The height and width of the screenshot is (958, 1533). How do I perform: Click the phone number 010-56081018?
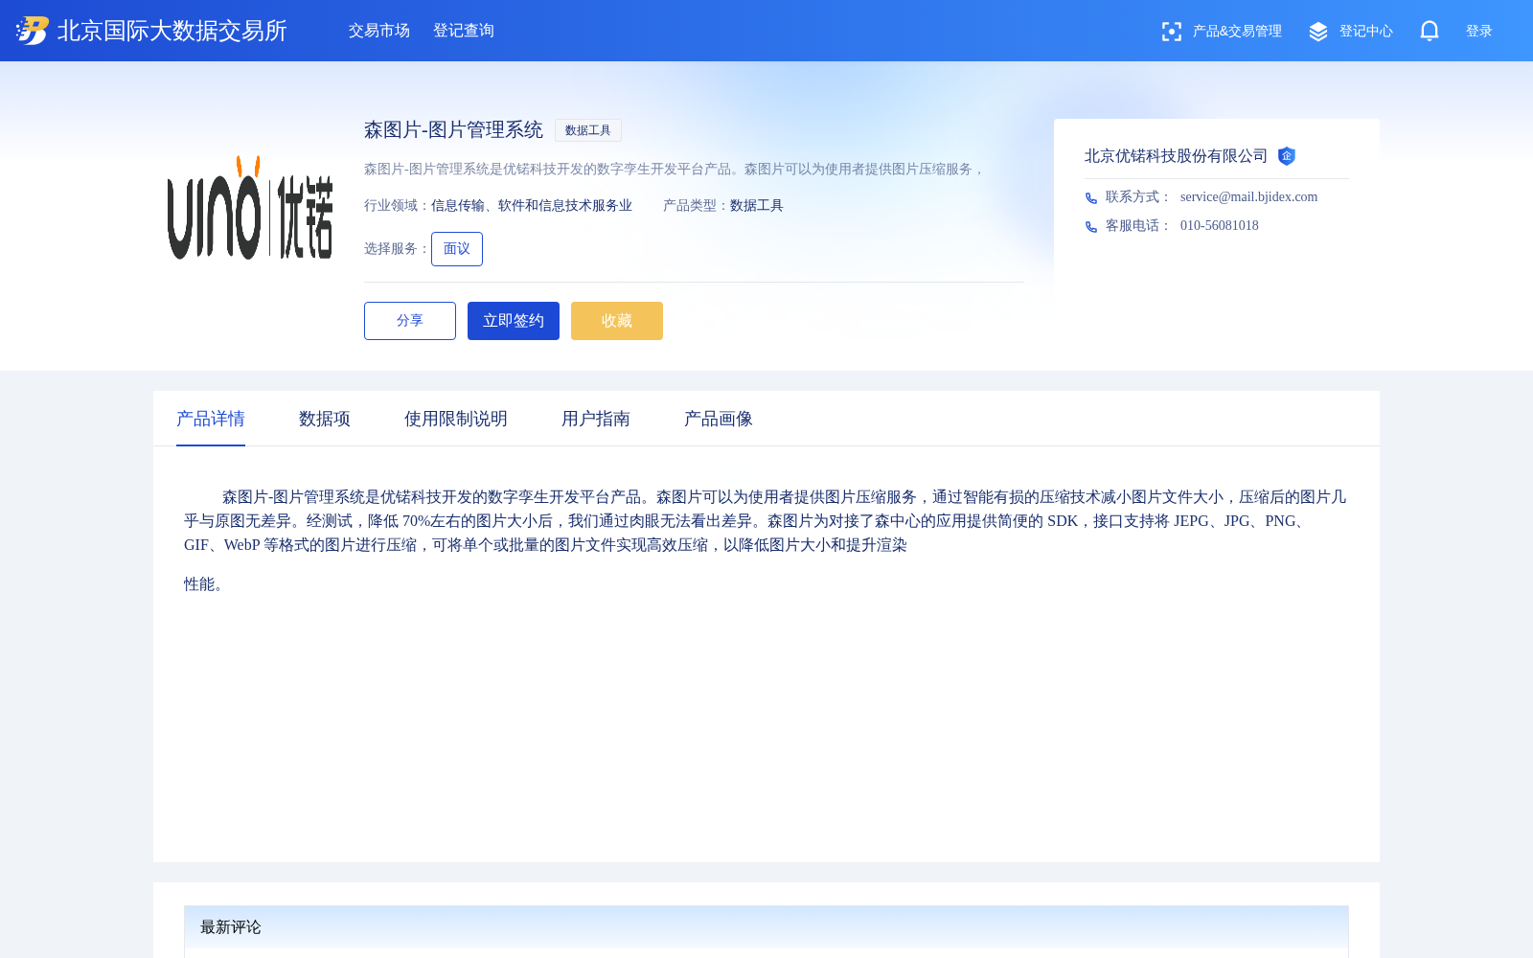coord(1220,225)
